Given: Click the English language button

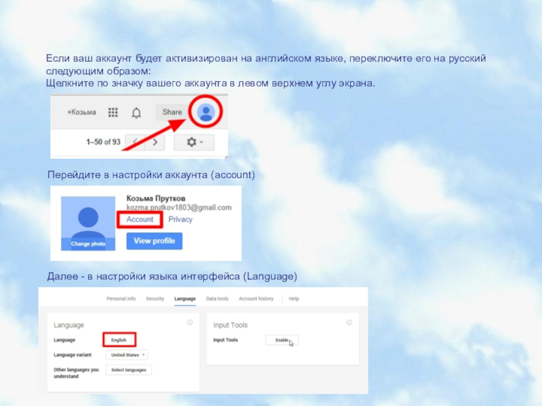Looking at the screenshot, I should (x=119, y=340).
